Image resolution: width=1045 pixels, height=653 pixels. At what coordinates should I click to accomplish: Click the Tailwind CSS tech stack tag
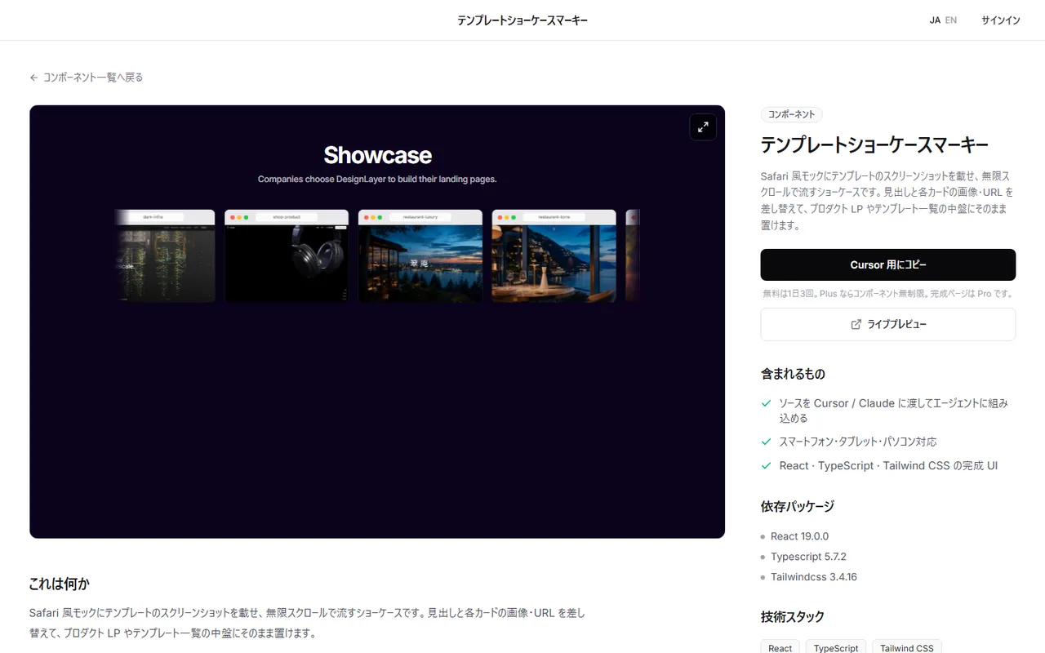pyautogui.click(x=907, y=648)
